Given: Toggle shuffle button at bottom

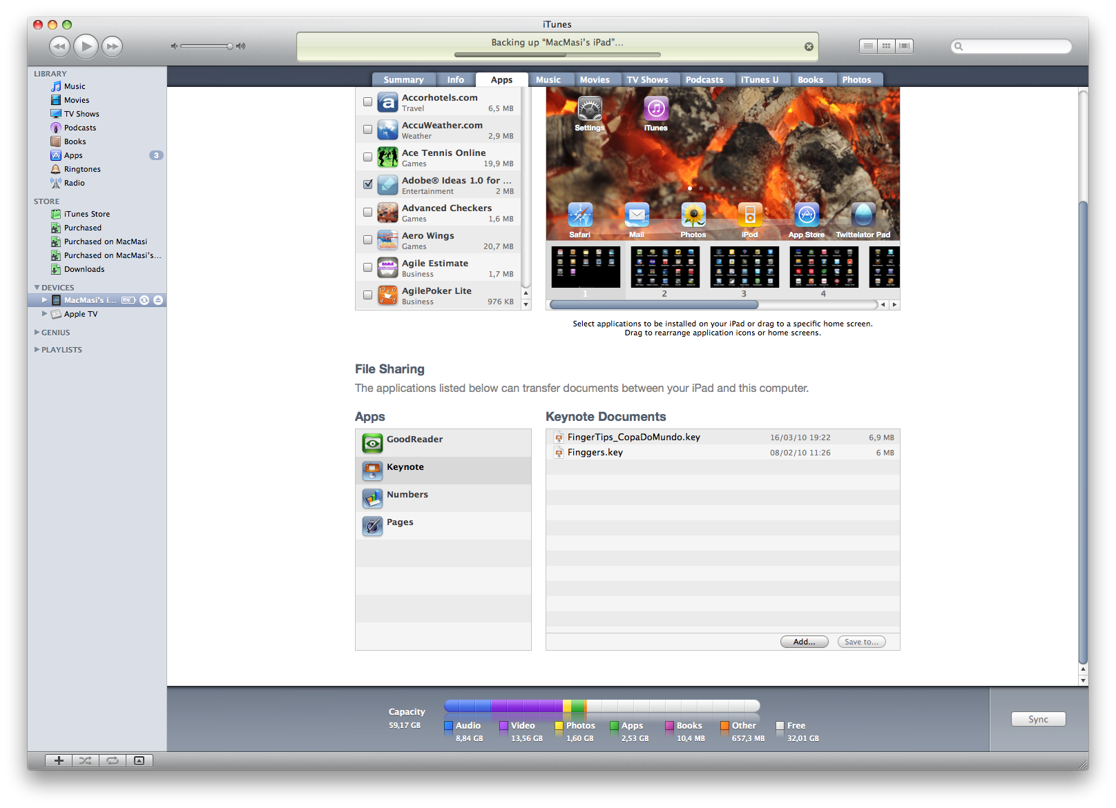Looking at the screenshot, I should pos(85,760).
